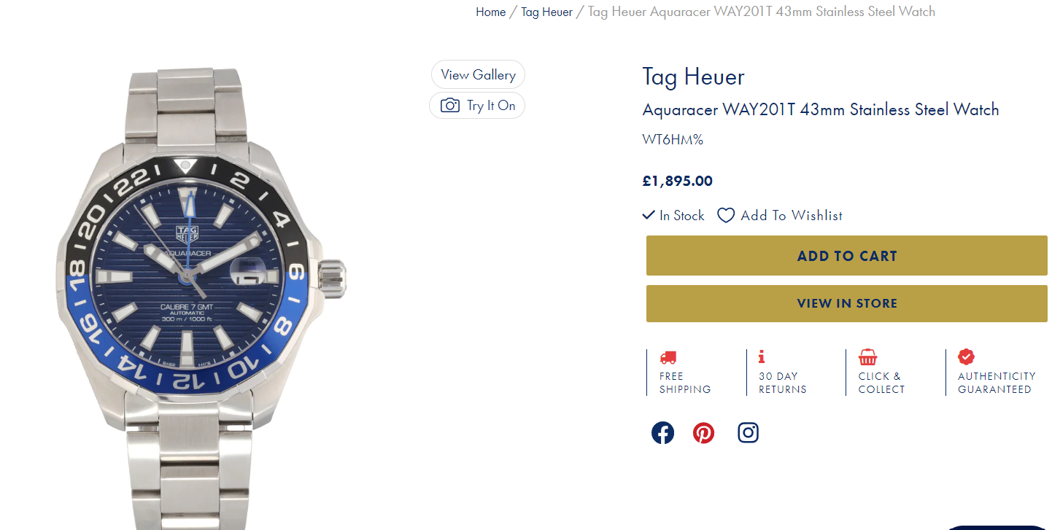
Task: Click the free shipping truck icon
Action: point(668,357)
